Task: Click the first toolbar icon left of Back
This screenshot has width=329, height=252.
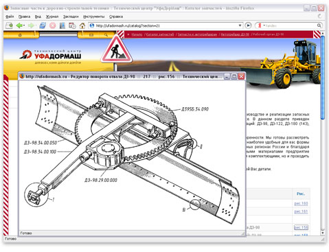Action: pyautogui.click(x=9, y=25)
